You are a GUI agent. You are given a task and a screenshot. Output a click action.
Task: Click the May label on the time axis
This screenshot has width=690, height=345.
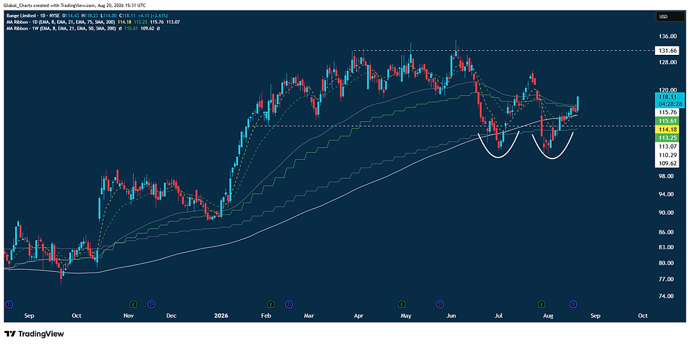point(406,315)
